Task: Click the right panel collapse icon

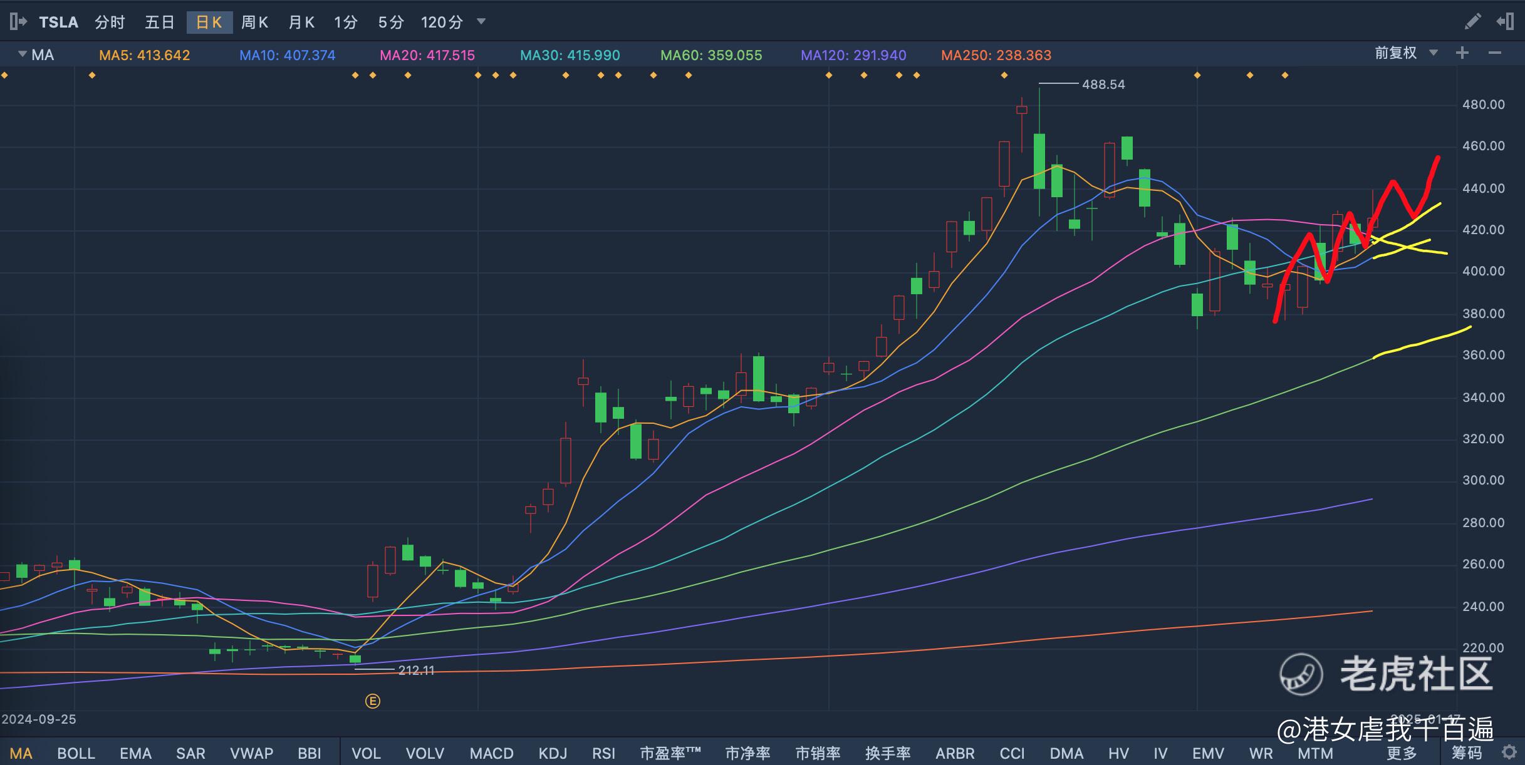Action: point(1505,22)
